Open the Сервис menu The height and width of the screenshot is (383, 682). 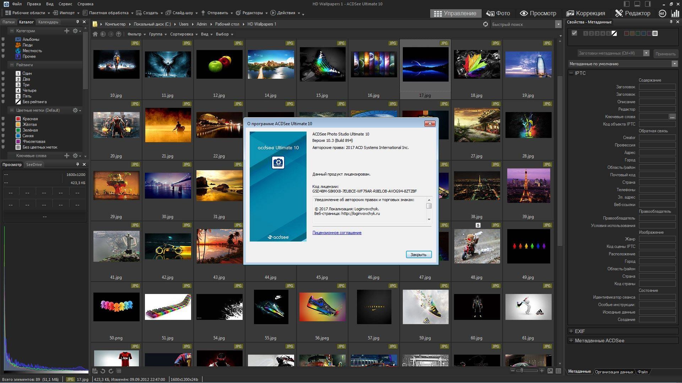65,4
